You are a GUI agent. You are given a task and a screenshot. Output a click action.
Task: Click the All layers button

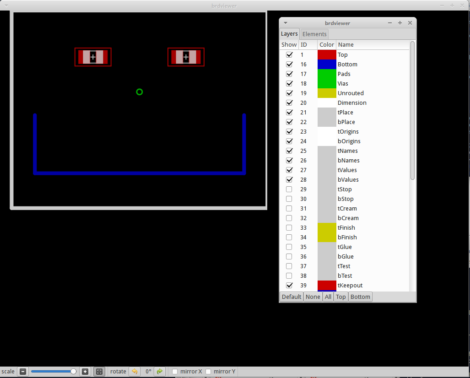(x=328, y=297)
